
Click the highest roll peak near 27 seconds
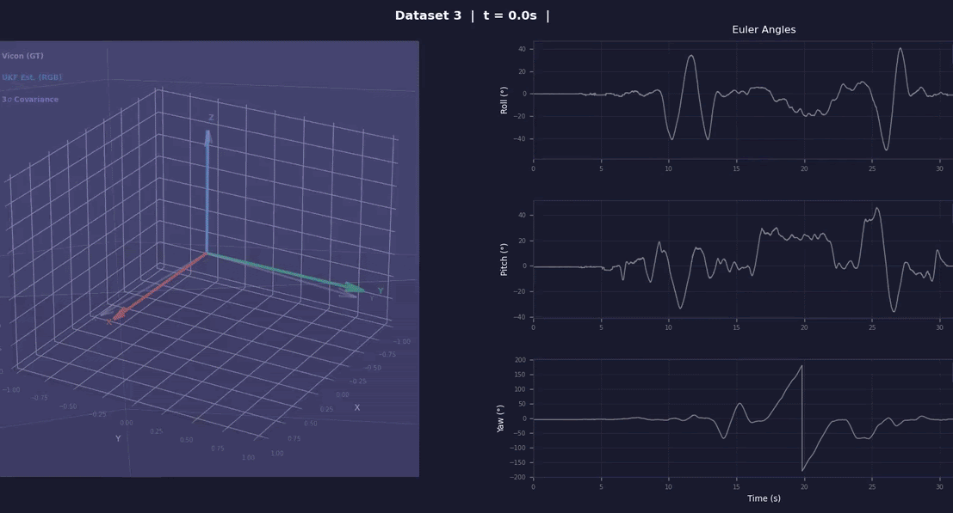coord(900,49)
